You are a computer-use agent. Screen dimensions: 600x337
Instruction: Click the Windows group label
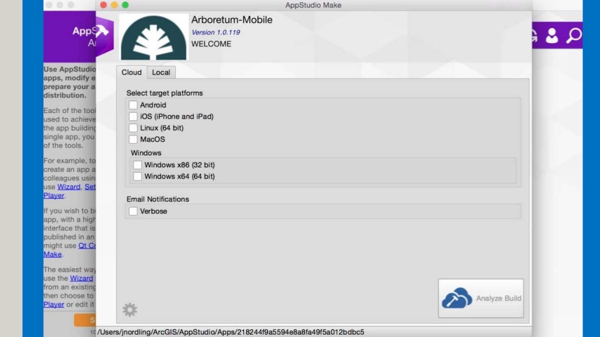tap(146, 153)
